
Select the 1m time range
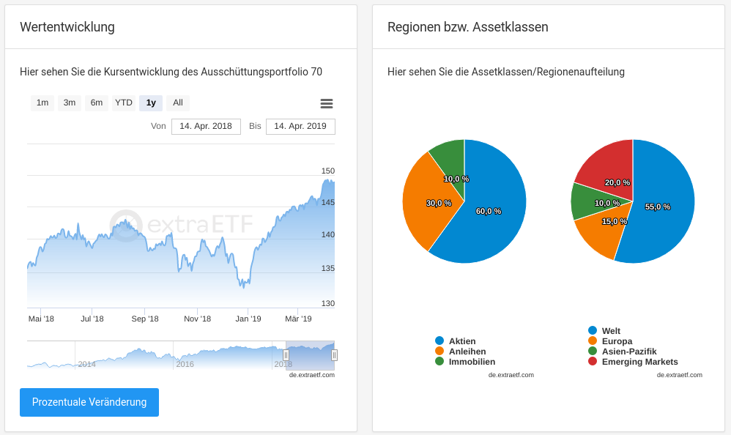tap(42, 103)
